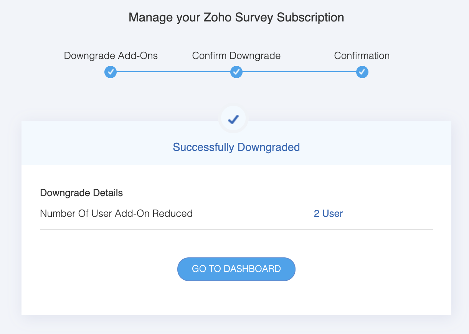Click the 2 User value link
Viewport: 469px width, 334px height.
coord(328,213)
